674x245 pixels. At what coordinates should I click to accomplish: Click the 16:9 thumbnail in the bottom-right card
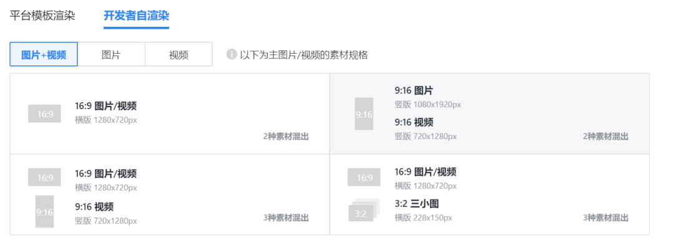point(364,177)
